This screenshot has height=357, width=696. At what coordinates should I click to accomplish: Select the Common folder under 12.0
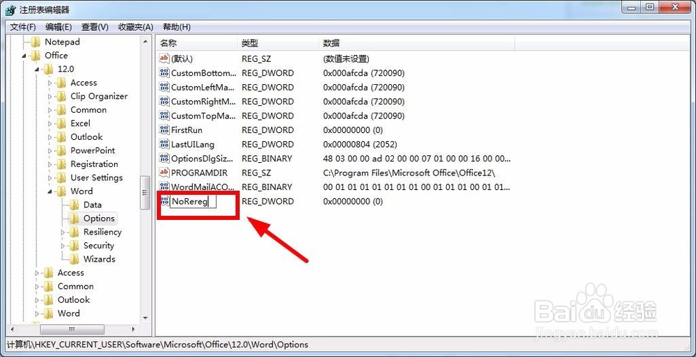click(88, 110)
